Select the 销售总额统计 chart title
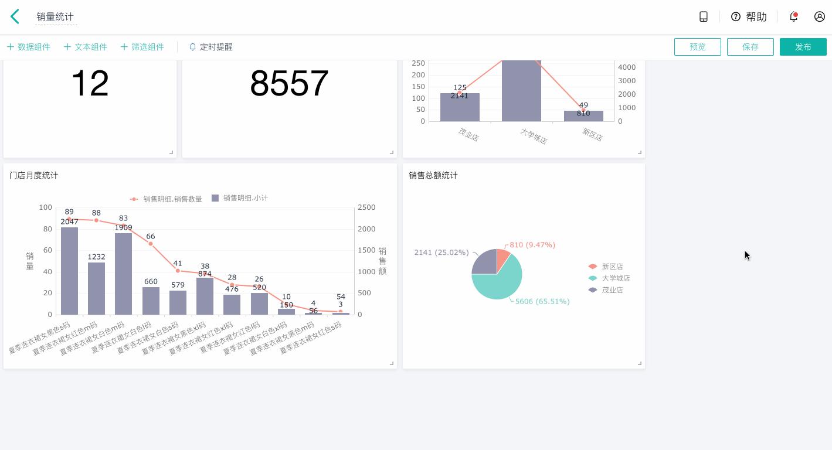Viewport: 832px width, 450px height. coord(433,175)
